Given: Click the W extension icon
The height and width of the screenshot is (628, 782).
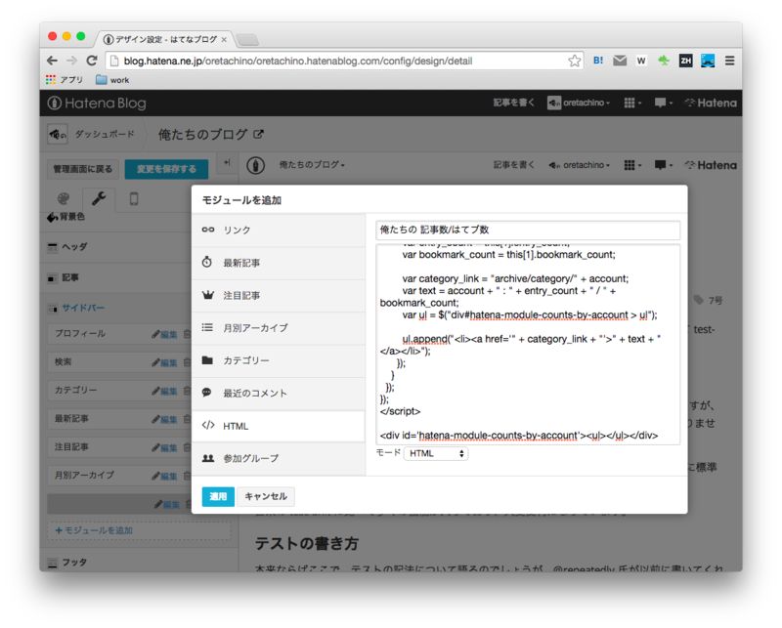Looking at the screenshot, I should tap(641, 61).
